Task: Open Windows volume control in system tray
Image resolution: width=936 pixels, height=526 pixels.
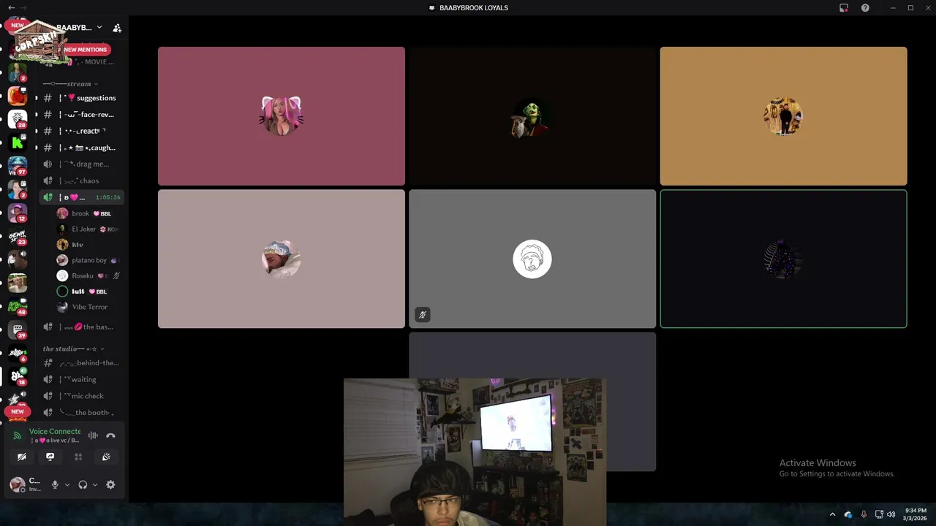Action: point(891,514)
